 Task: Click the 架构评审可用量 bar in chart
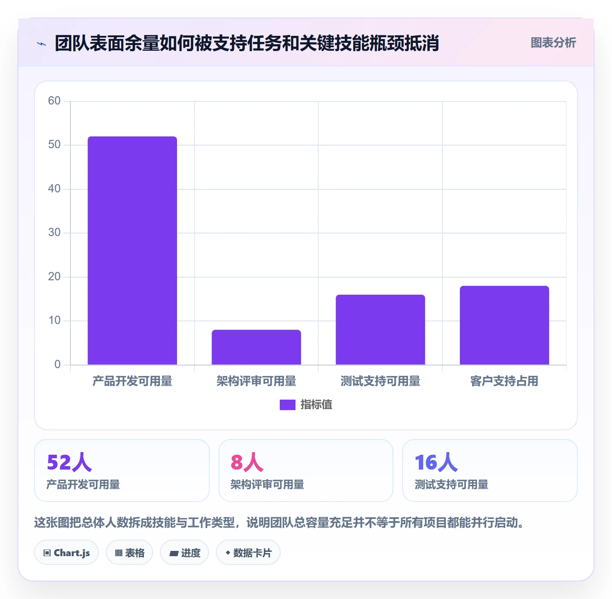pos(257,347)
